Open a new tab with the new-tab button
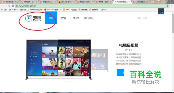This screenshot has width=174, height=93. click(x=153, y=2)
